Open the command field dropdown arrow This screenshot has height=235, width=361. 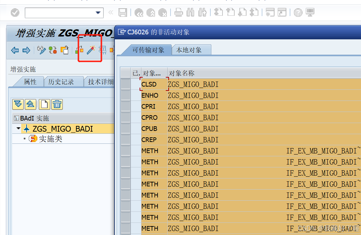[x=98, y=13]
